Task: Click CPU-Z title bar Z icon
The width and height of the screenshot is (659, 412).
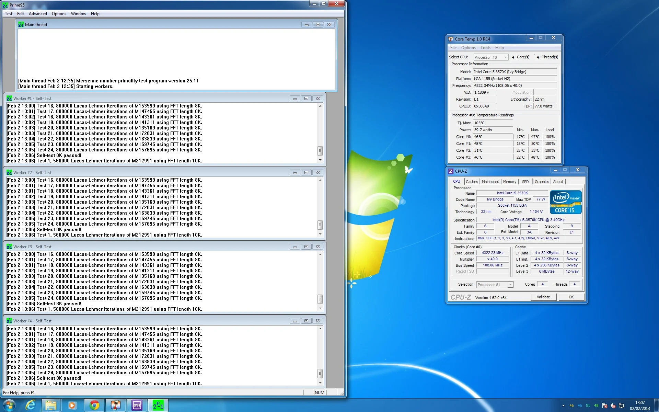Action: tap(451, 171)
